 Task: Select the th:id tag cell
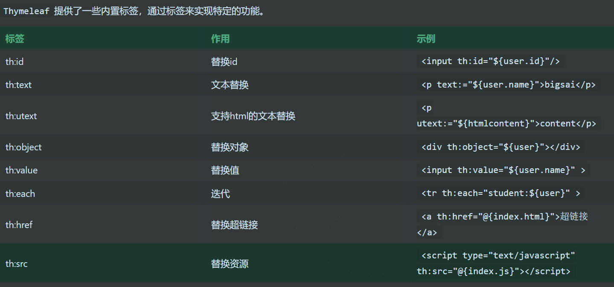(x=15, y=62)
